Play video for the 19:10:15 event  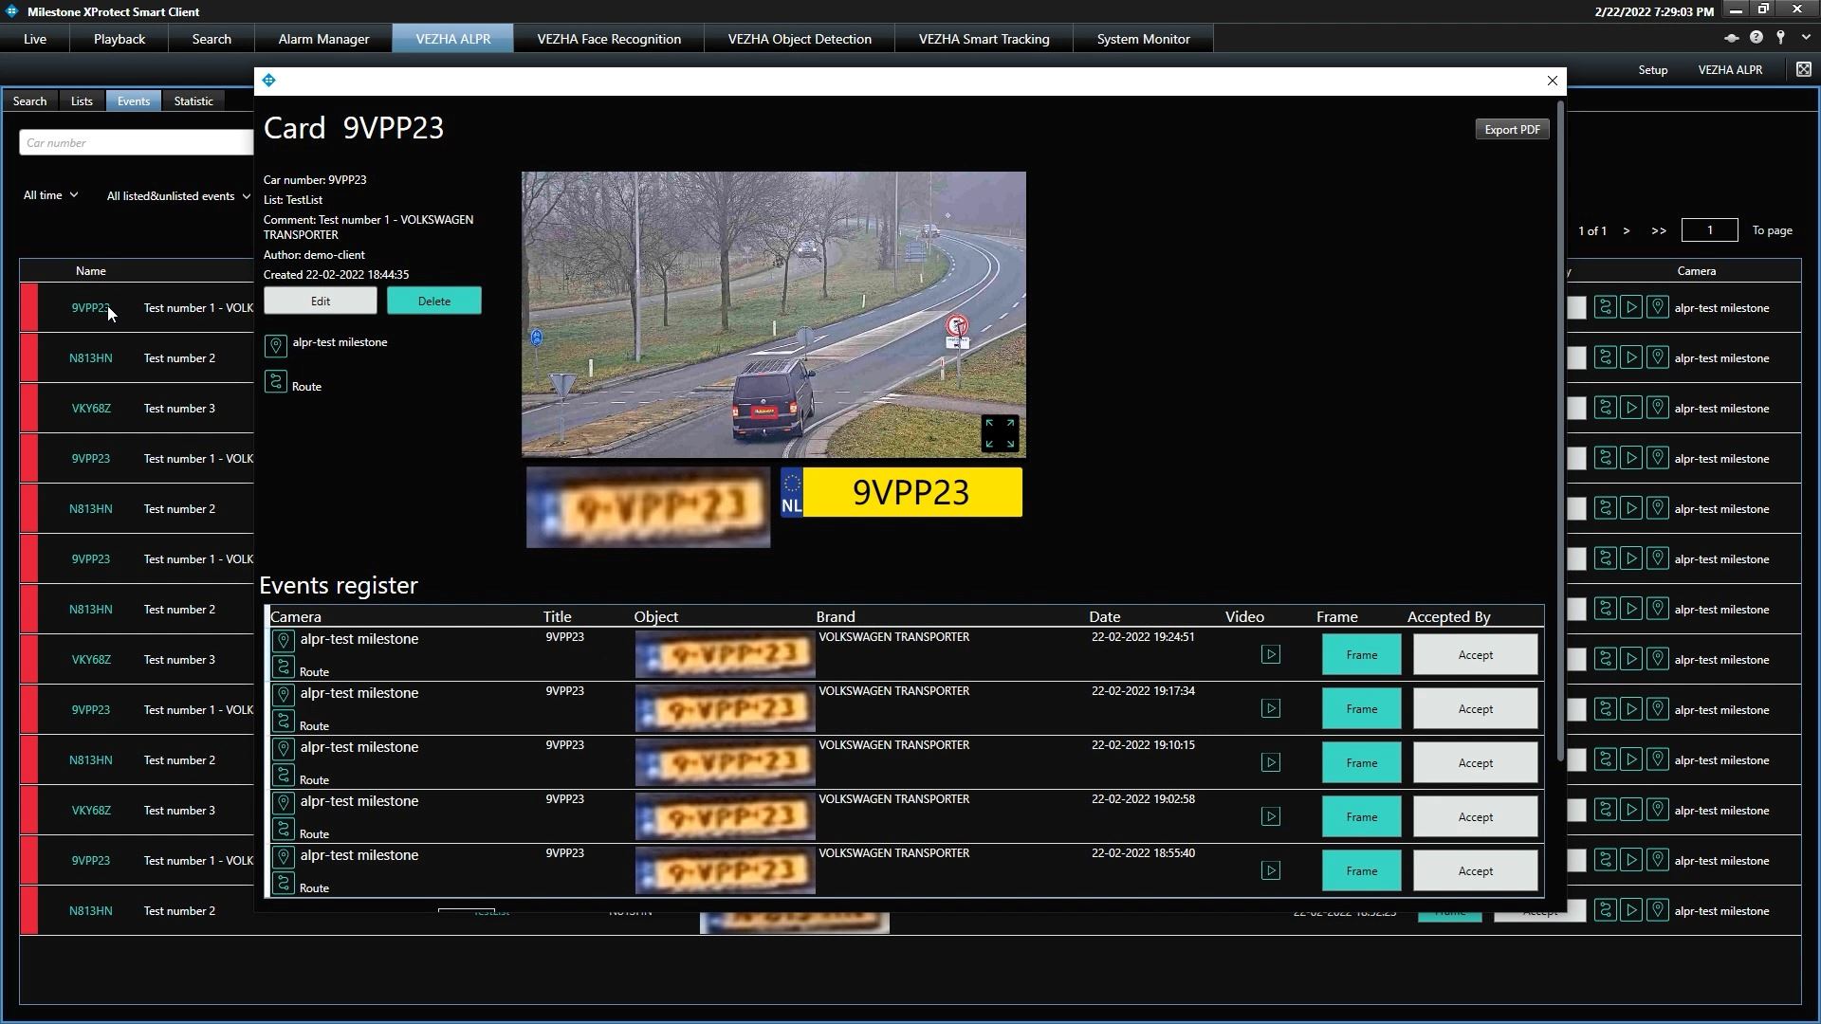tap(1270, 762)
